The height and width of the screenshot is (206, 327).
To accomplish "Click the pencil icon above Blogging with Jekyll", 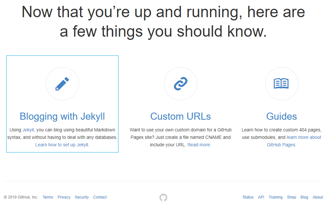I will pyautogui.click(x=62, y=83).
